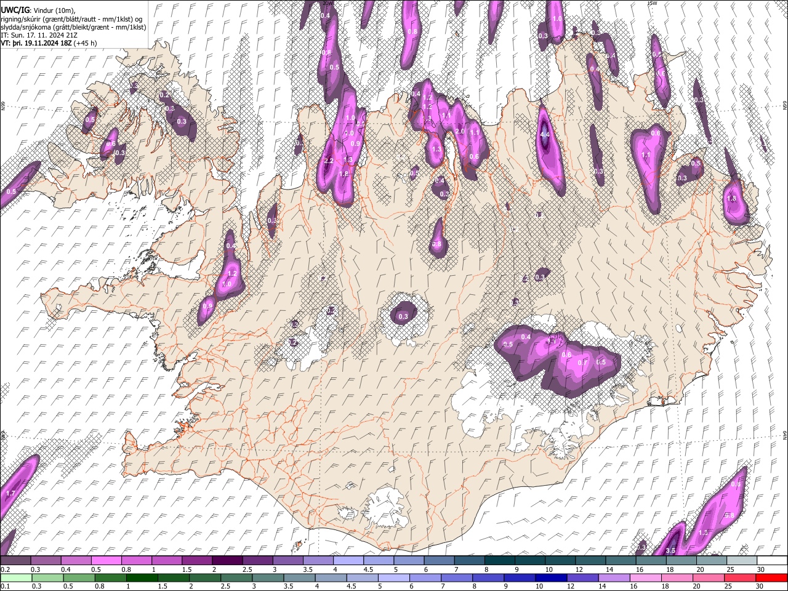788x591 pixels.
Task: Select the snow legend swatch starting at 0.8
Action: click(x=136, y=560)
